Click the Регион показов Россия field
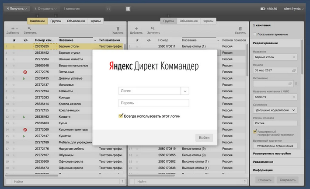Image resolution: width=310 pixels, height=189 pixels. (275, 123)
